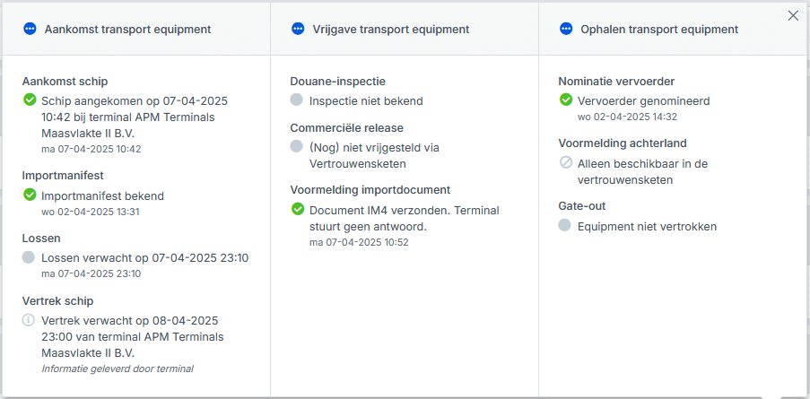Close the transport equipment status panel
Image resolution: width=810 pixels, height=399 pixels.
pos(793,15)
